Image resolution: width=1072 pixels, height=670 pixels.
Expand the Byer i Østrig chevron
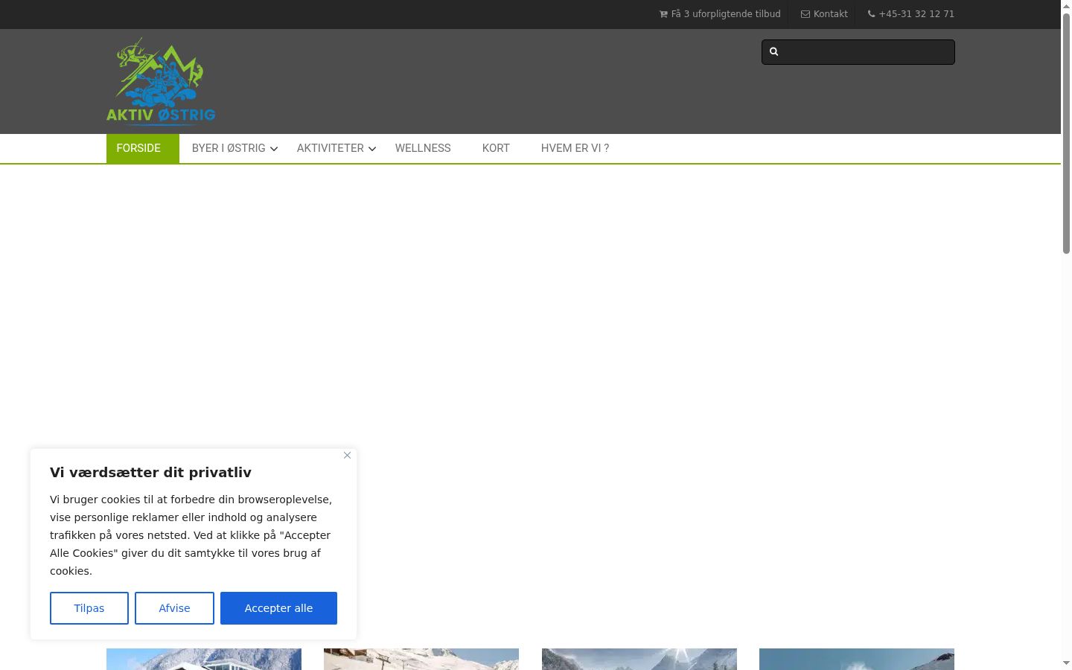[x=274, y=149]
